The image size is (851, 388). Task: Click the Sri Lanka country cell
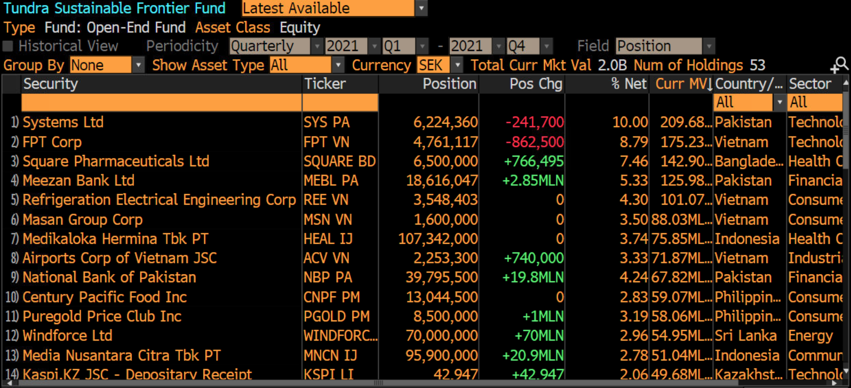pos(746,336)
